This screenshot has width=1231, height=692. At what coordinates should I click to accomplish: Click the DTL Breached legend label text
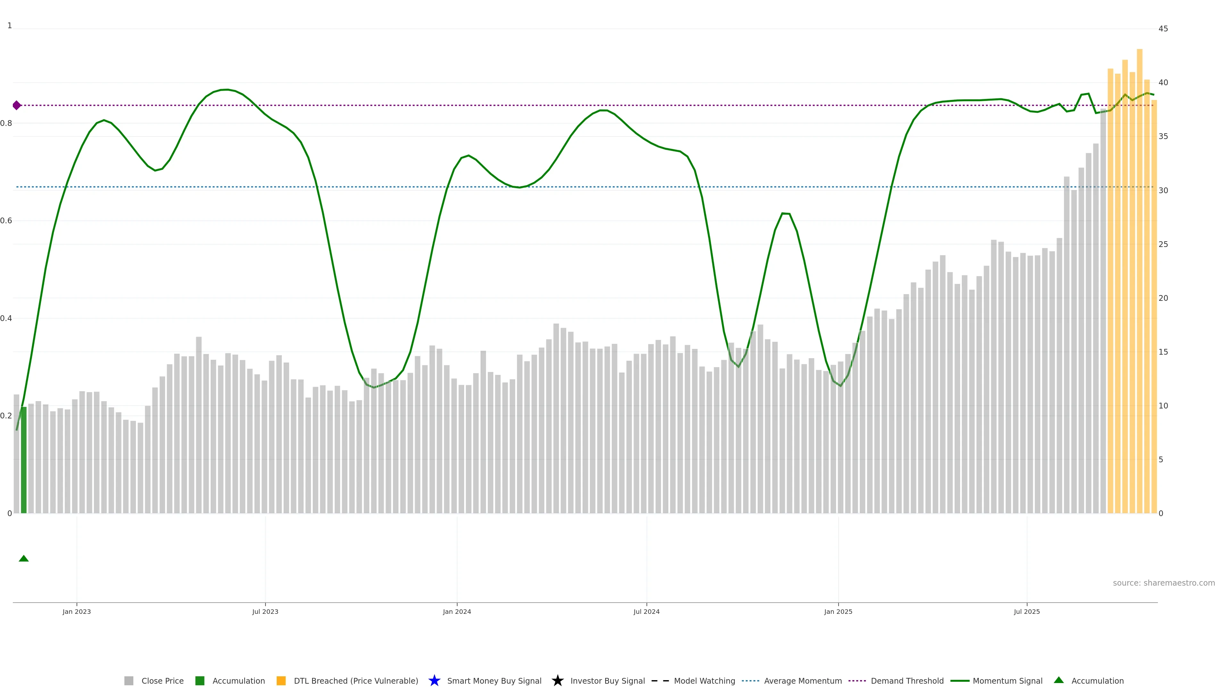356,680
